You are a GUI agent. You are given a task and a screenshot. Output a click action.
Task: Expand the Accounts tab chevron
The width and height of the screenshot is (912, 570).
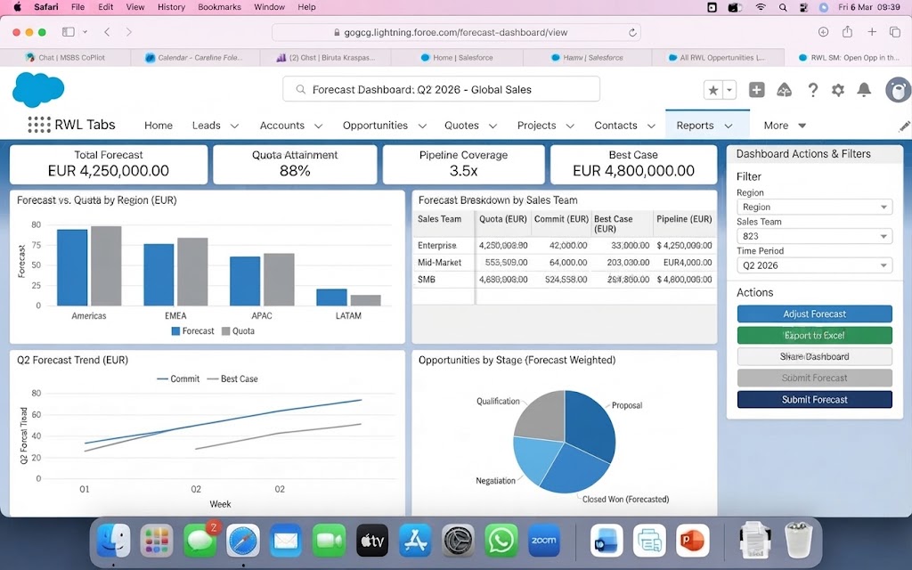319,126
